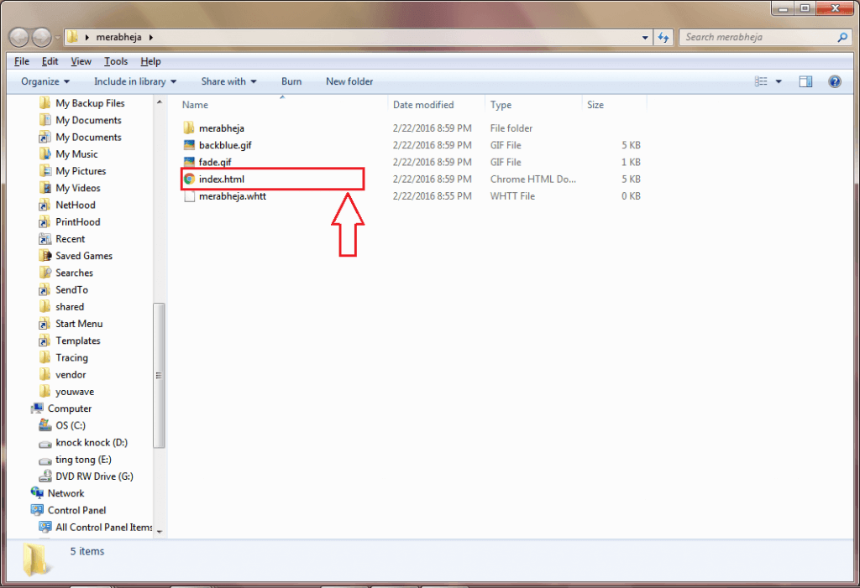The height and width of the screenshot is (588, 860).
Task: Select youwave folder in navigation pane
Action: point(75,392)
